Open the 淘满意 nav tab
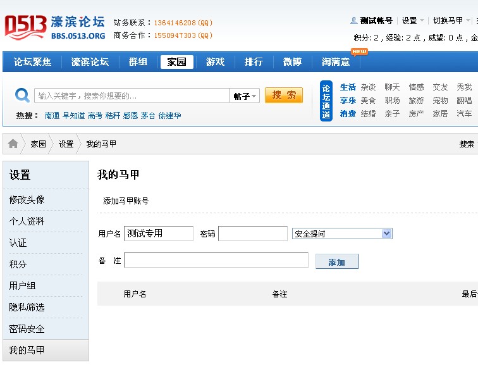 (336, 62)
